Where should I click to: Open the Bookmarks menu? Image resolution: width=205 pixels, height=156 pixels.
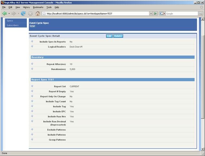(x=38, y=7)
